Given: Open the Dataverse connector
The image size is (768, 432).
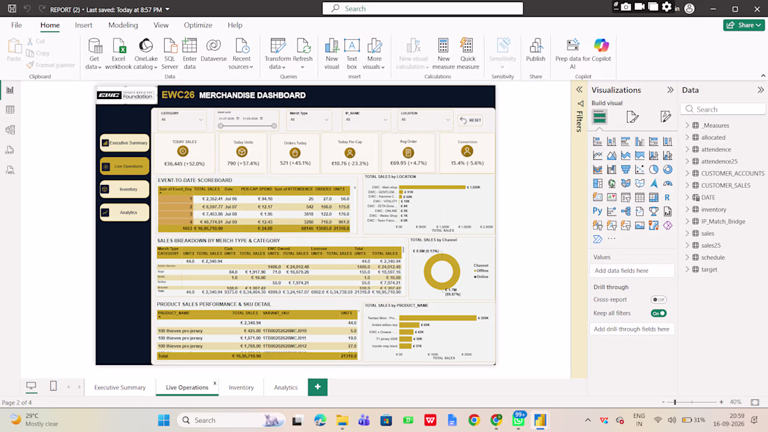Looking at the screenshot, I should pyautogui.click(x=214, y=50).
